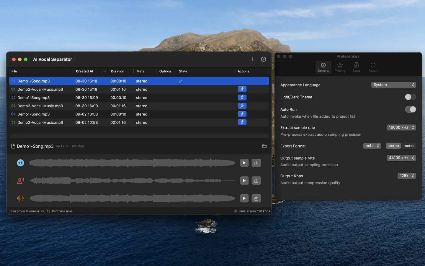
Task: Click the Created At sort arrow
Action: pos(104,71)
